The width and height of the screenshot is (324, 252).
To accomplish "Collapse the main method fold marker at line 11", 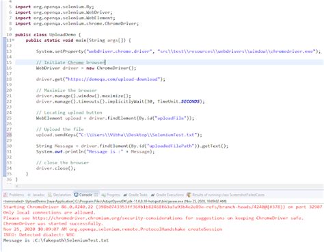I will [13, 40].
